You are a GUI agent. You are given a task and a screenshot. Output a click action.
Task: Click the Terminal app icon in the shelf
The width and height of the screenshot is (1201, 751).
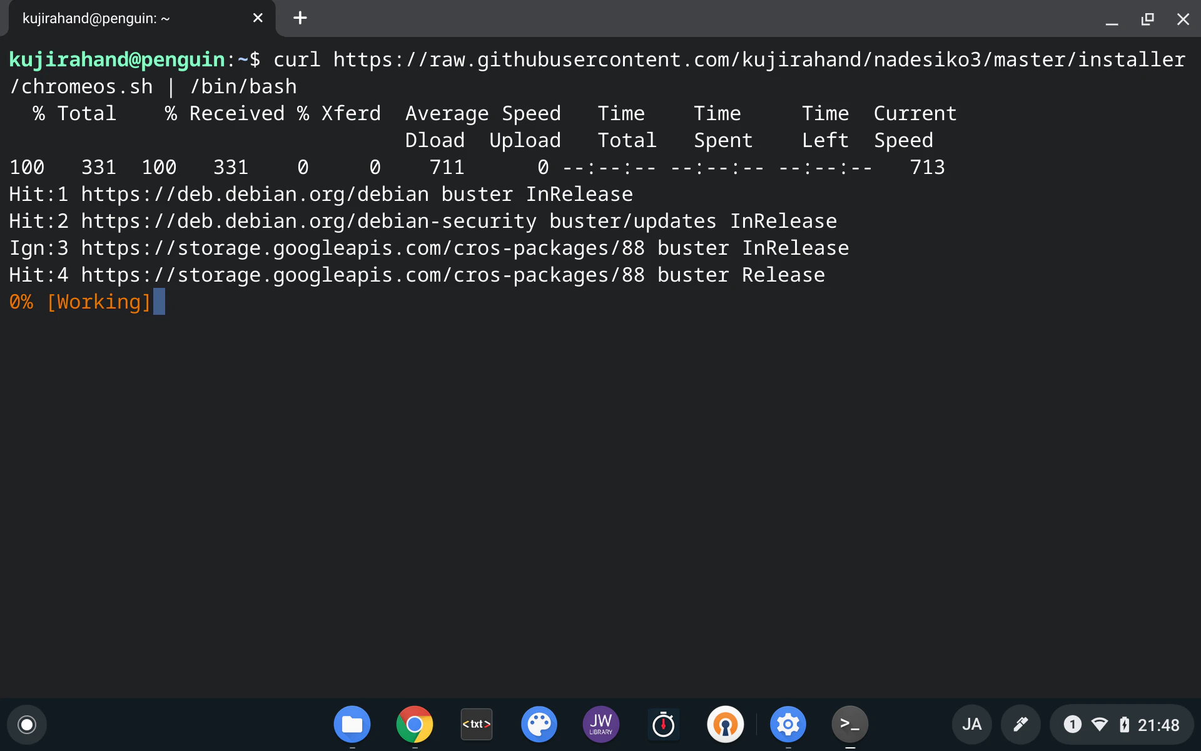(849, 724)
